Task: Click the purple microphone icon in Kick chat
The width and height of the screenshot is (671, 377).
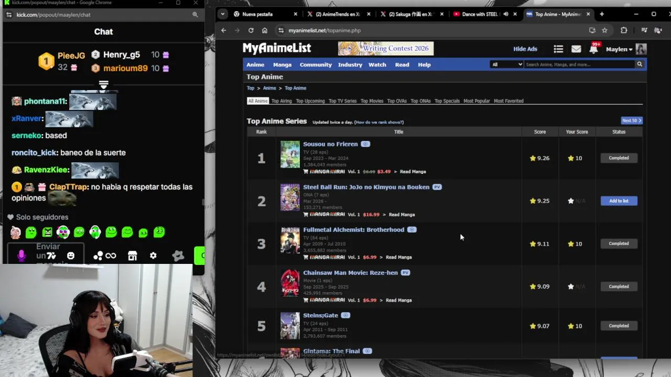Action: click(x=21, y=256)
